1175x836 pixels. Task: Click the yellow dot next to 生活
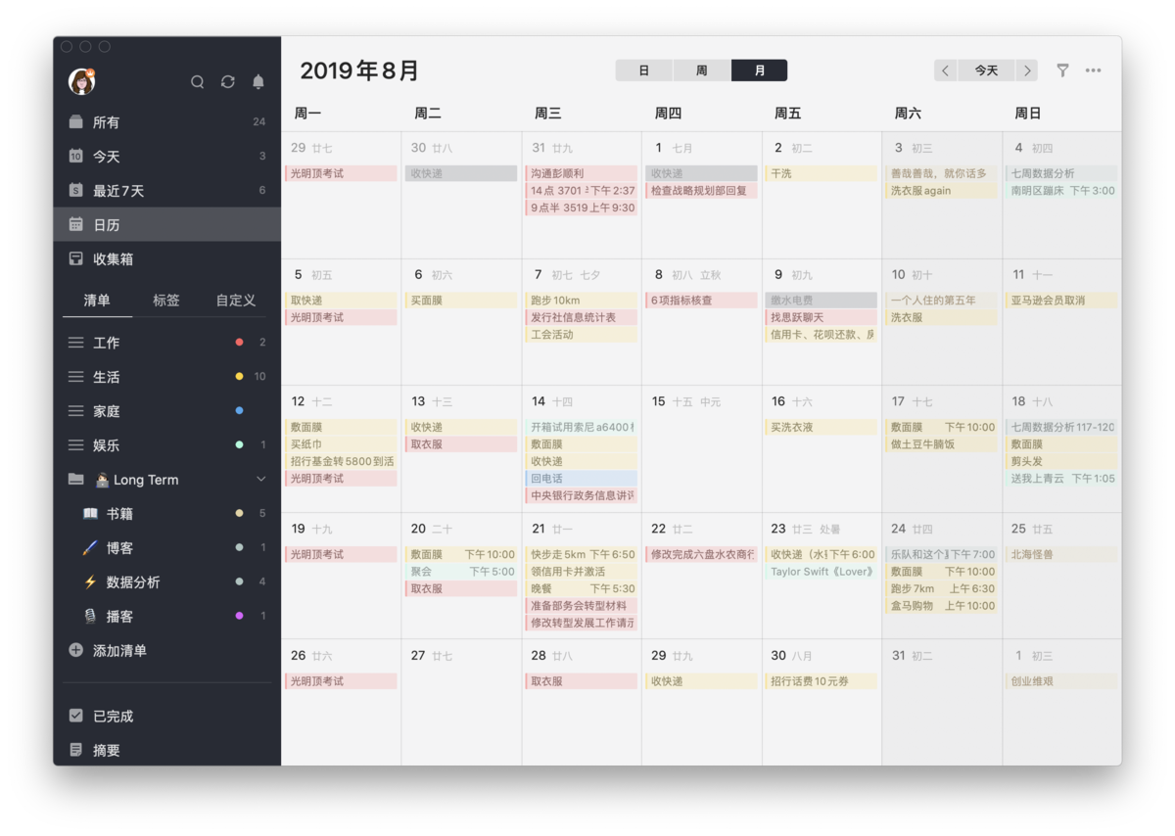(240, 377)
